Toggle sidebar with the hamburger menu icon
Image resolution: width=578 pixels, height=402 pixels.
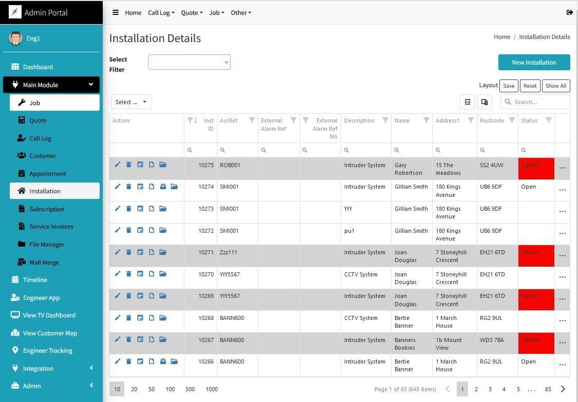[x=116, y=12]
